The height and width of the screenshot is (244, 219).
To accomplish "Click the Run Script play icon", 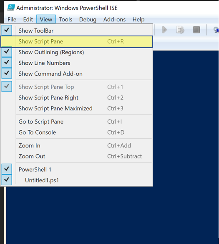I will (x=164, y=30).
